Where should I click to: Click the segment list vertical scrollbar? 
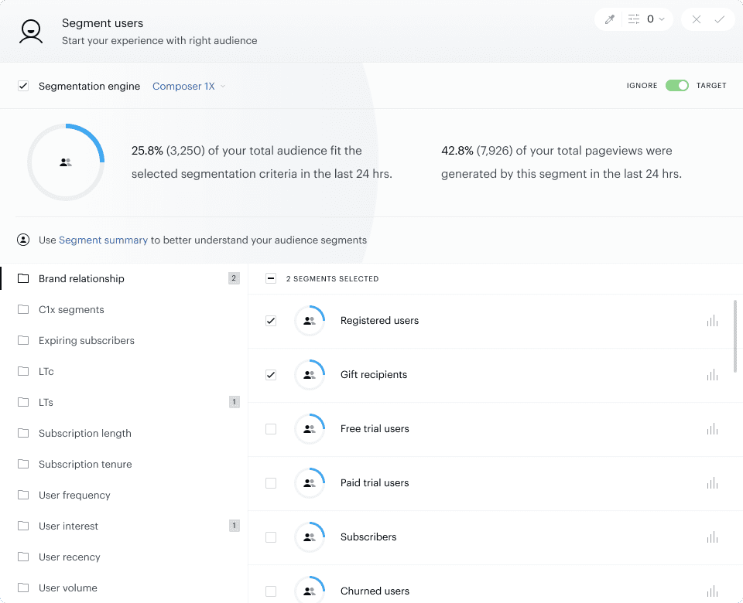[736, 336]
